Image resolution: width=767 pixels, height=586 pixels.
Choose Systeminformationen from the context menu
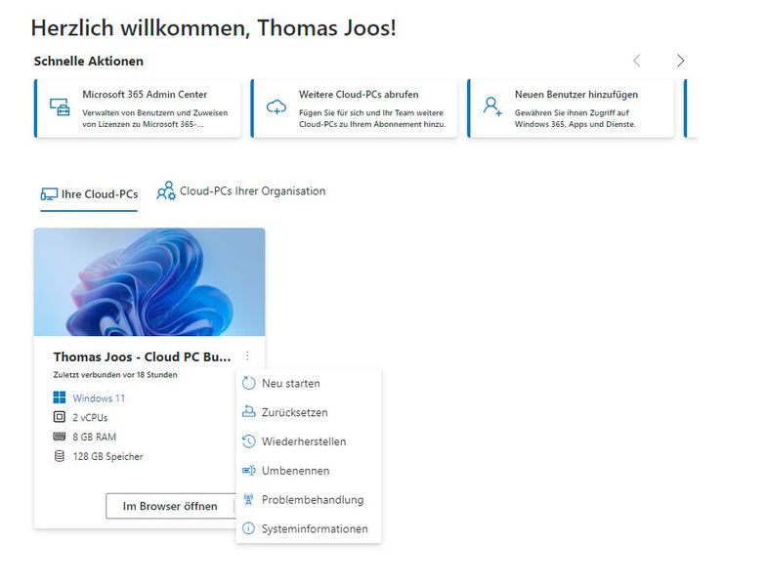pos(309,528)
